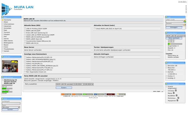The height and width of the screenshot is (117, 188).
Task: Open the Modul dropdown showing Benutzer
Action: coord(11,107)
